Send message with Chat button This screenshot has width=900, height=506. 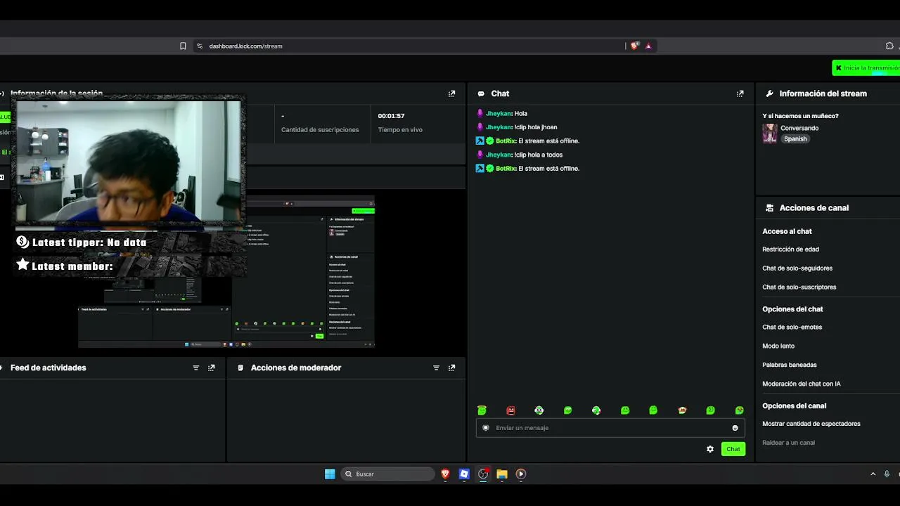click(x=733, y=449)
